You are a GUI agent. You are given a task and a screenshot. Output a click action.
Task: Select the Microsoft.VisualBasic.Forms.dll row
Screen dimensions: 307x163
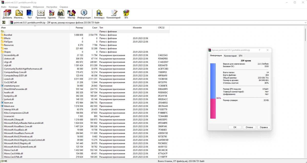pyautogui.click(x=85, y=133)
